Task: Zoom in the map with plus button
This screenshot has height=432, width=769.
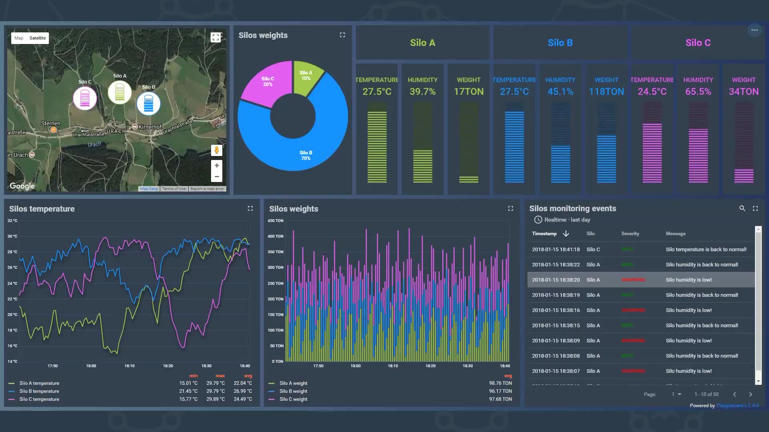Action: (x=217, y=166)
